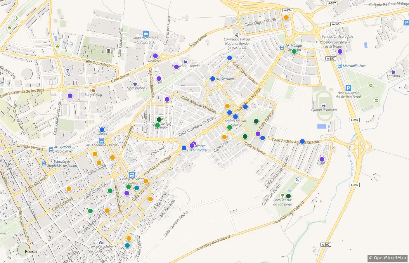Click the Calle Cayetano Ordóñez street label
This screenshot has height=263, width=409.
pos(197,126)
